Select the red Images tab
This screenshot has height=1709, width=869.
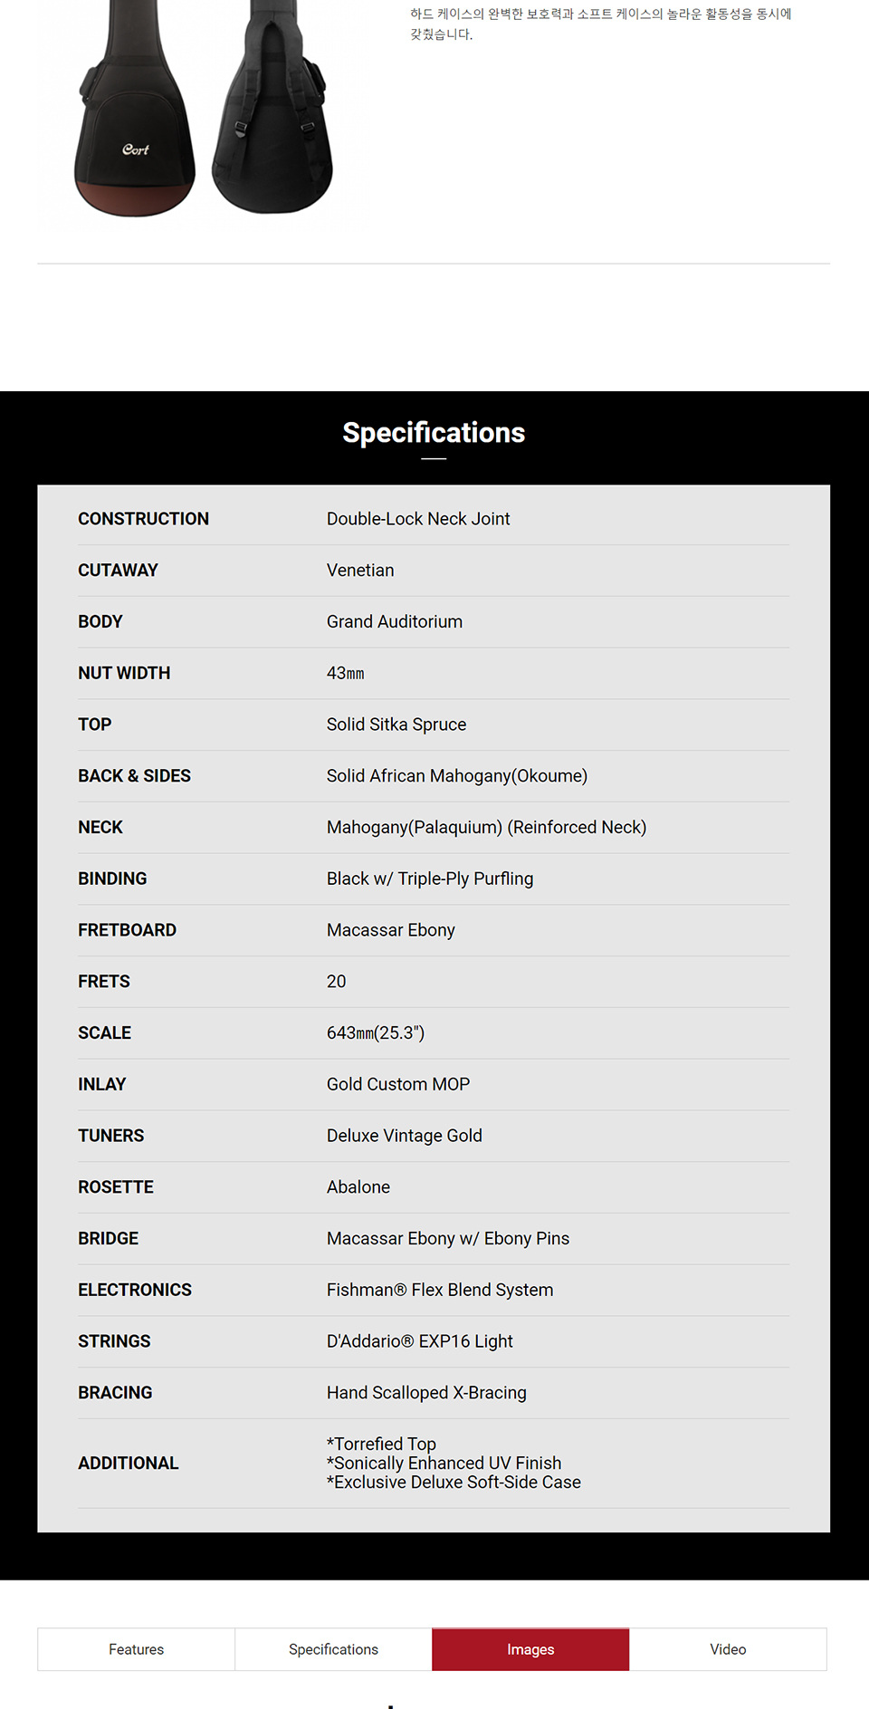[530, 1649]
